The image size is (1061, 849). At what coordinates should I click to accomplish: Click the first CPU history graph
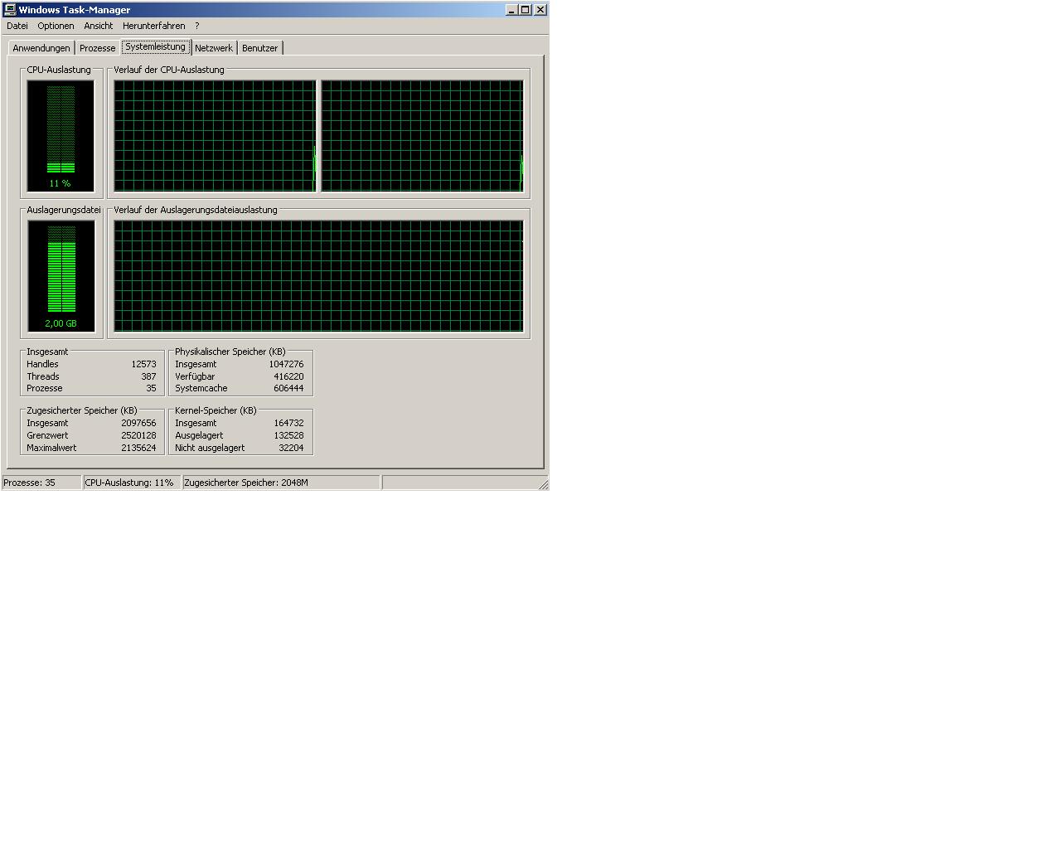(216, 136)
